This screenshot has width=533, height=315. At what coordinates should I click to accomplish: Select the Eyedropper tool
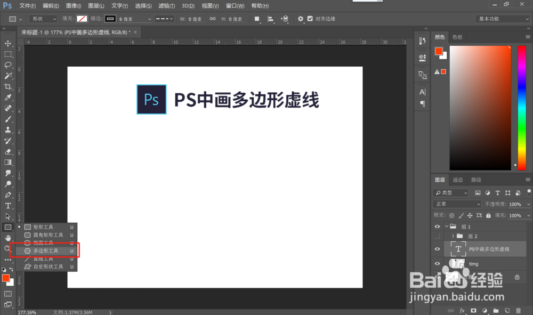[x=8, y=97]
